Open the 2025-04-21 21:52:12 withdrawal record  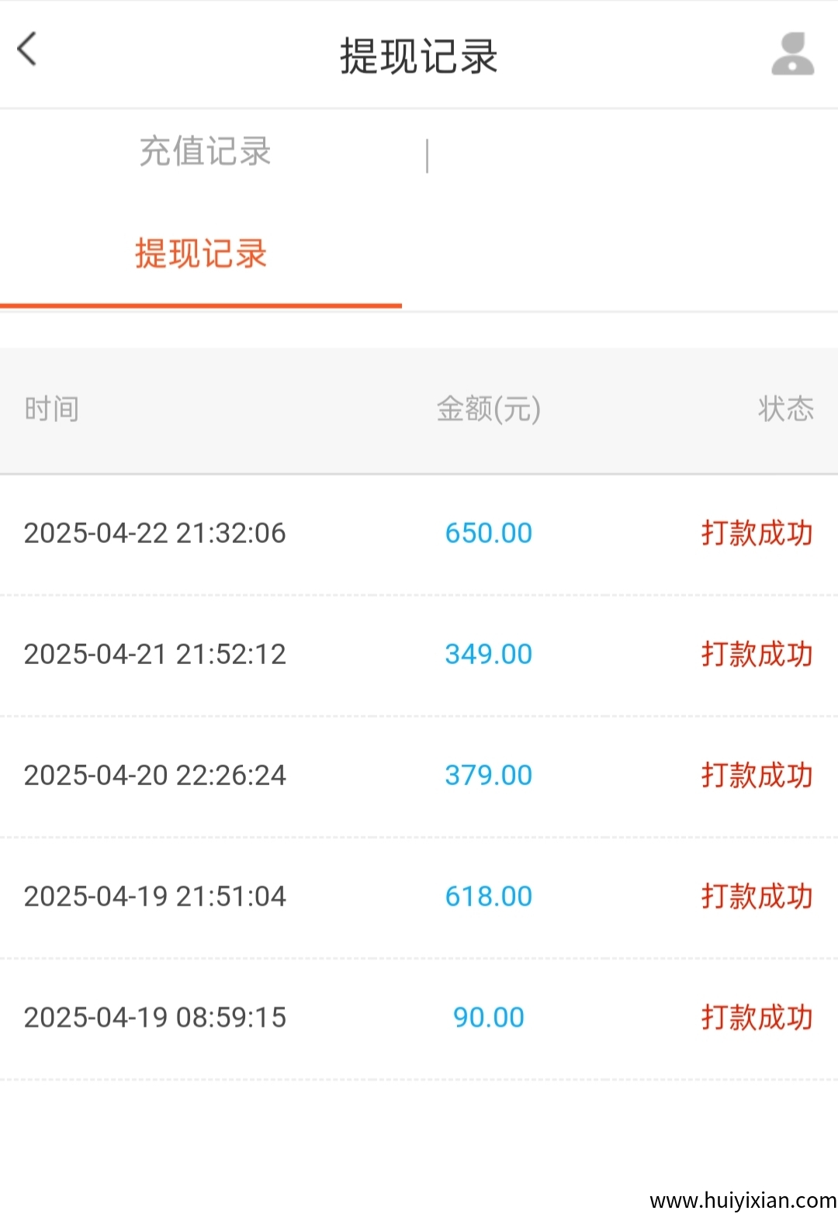[155, 655]
